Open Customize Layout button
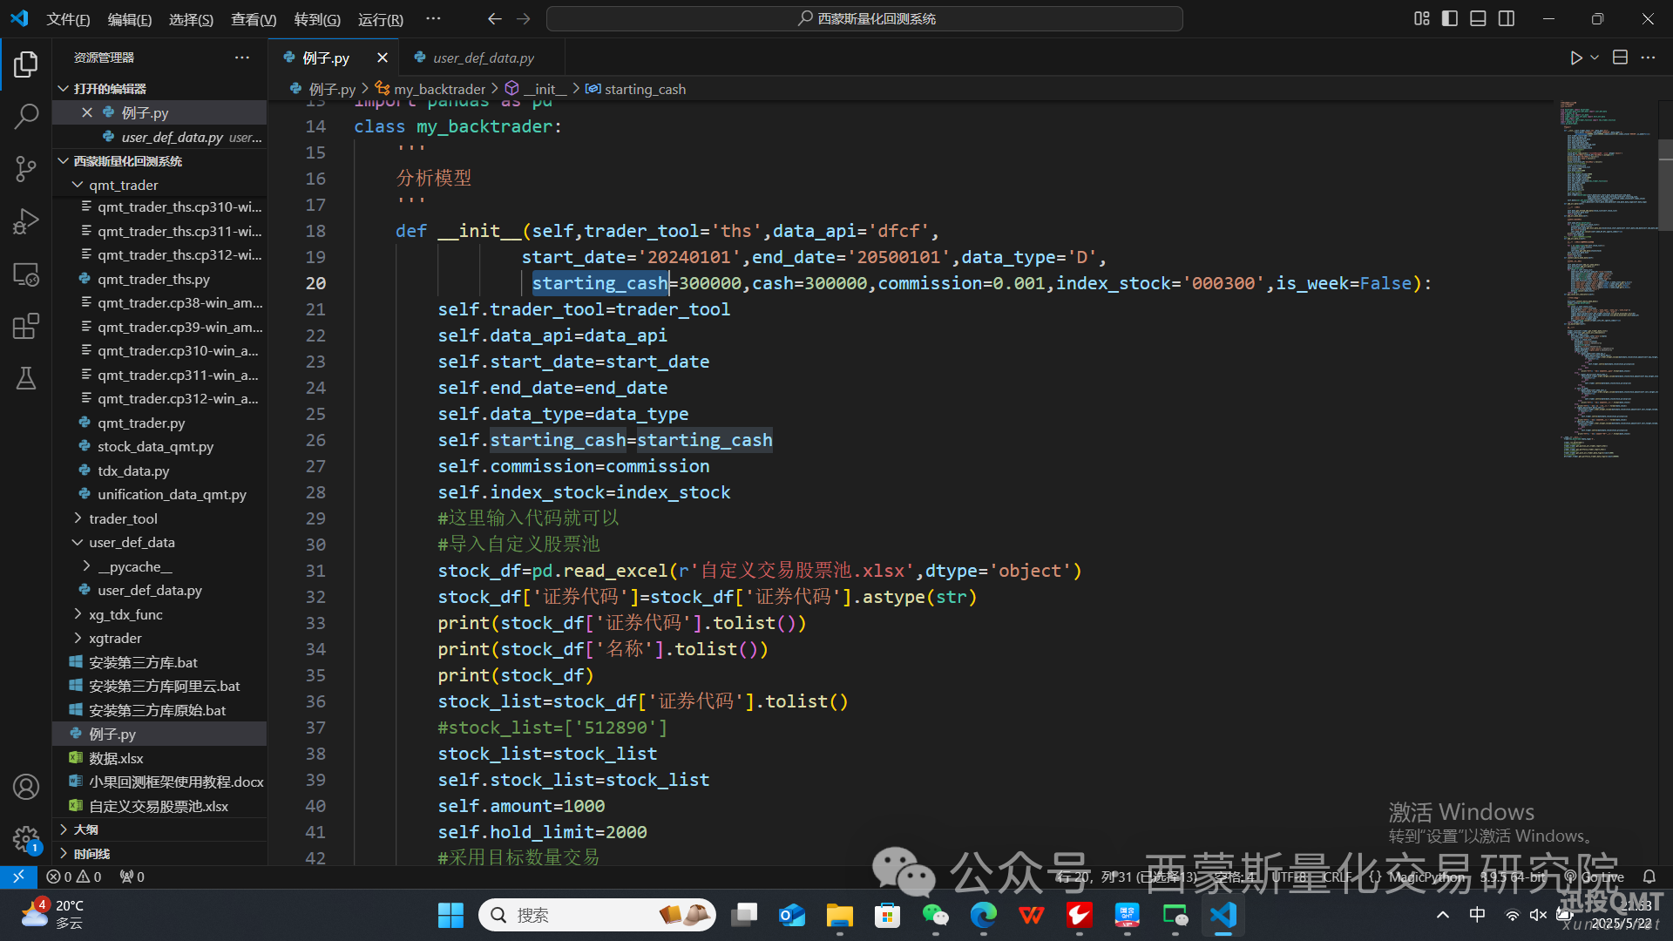Screen dimensions: 1673x941 (x=1421, y=18)
